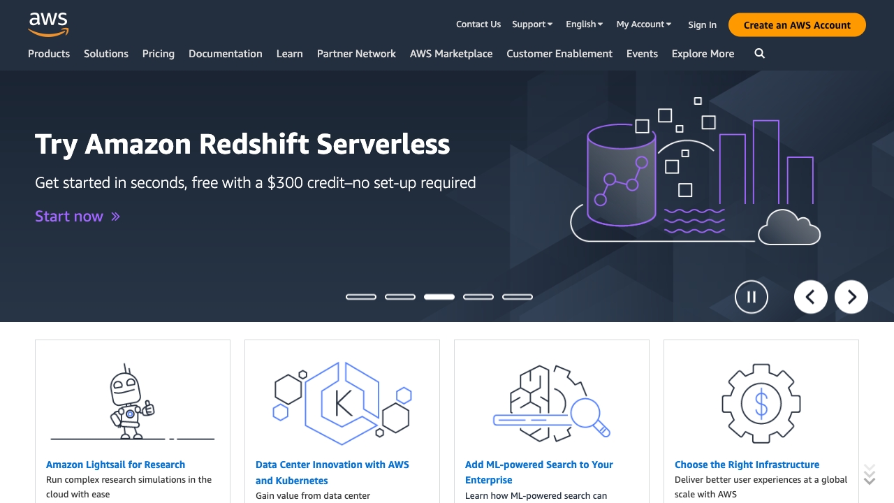Go to previous carousel slide
The image size is (894, 503).
pyautogui.click(x=811, y=297)
